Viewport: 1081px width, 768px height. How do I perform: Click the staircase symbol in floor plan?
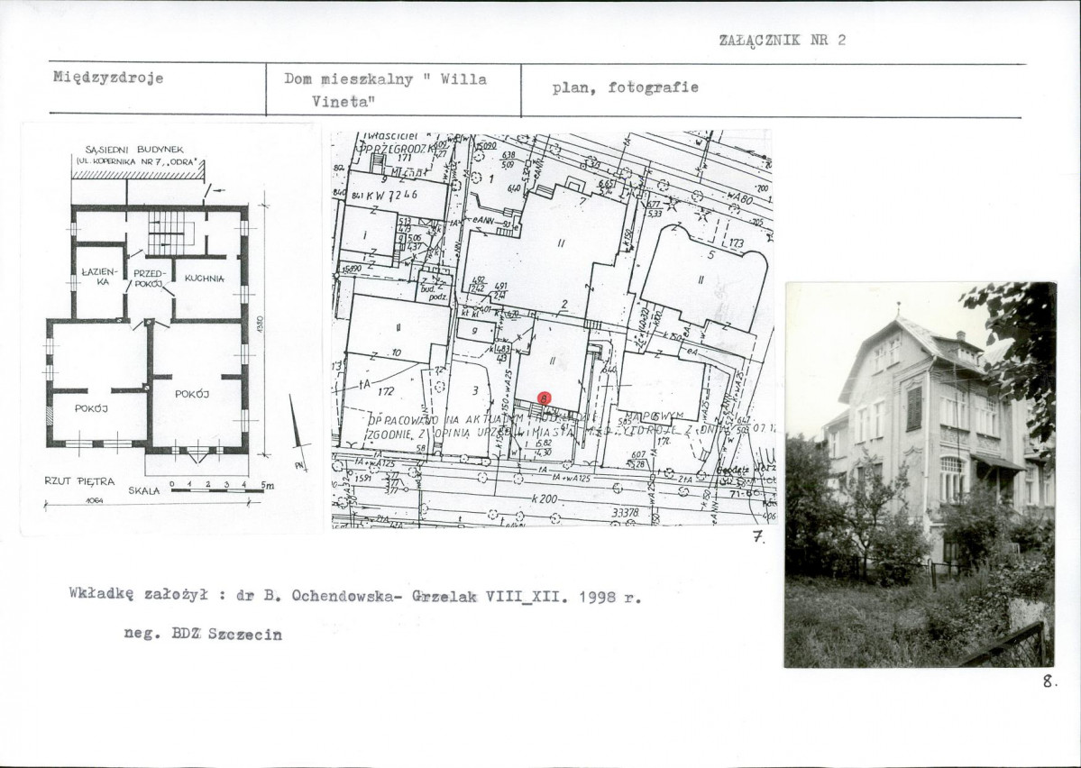pyautogui.click(x=172, y=233)
